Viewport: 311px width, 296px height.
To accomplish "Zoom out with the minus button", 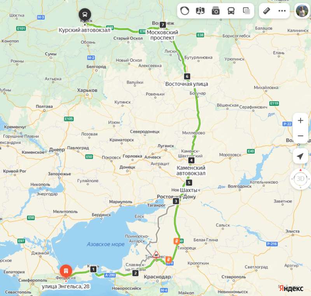I will point(301,136).
